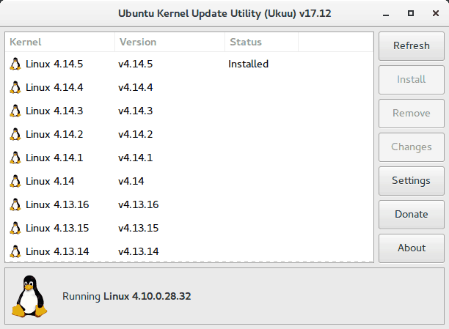449x329 pixels.
Task: Close the Ukuu window
Action: coord(433,13)
